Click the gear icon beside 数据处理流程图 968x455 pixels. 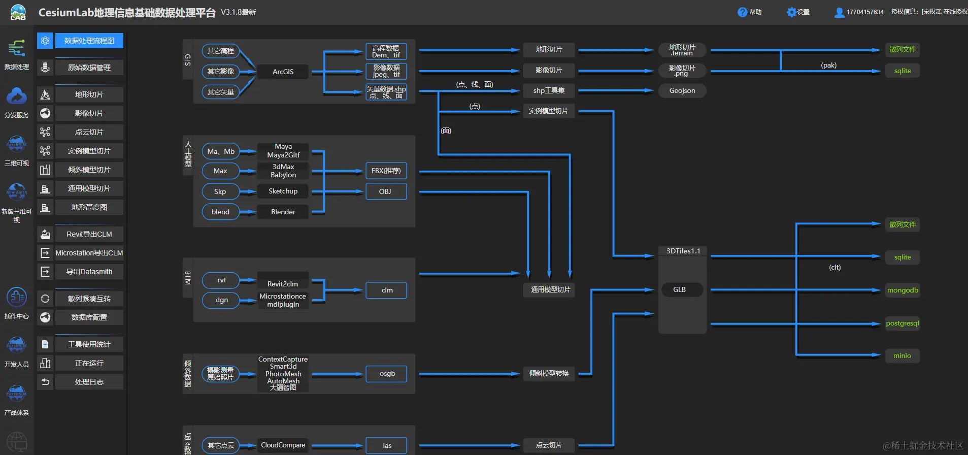pos(45,41)
